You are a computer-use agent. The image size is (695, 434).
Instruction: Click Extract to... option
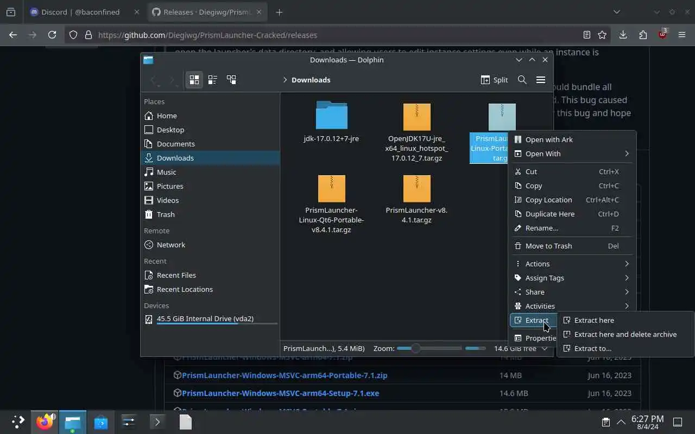625,348
